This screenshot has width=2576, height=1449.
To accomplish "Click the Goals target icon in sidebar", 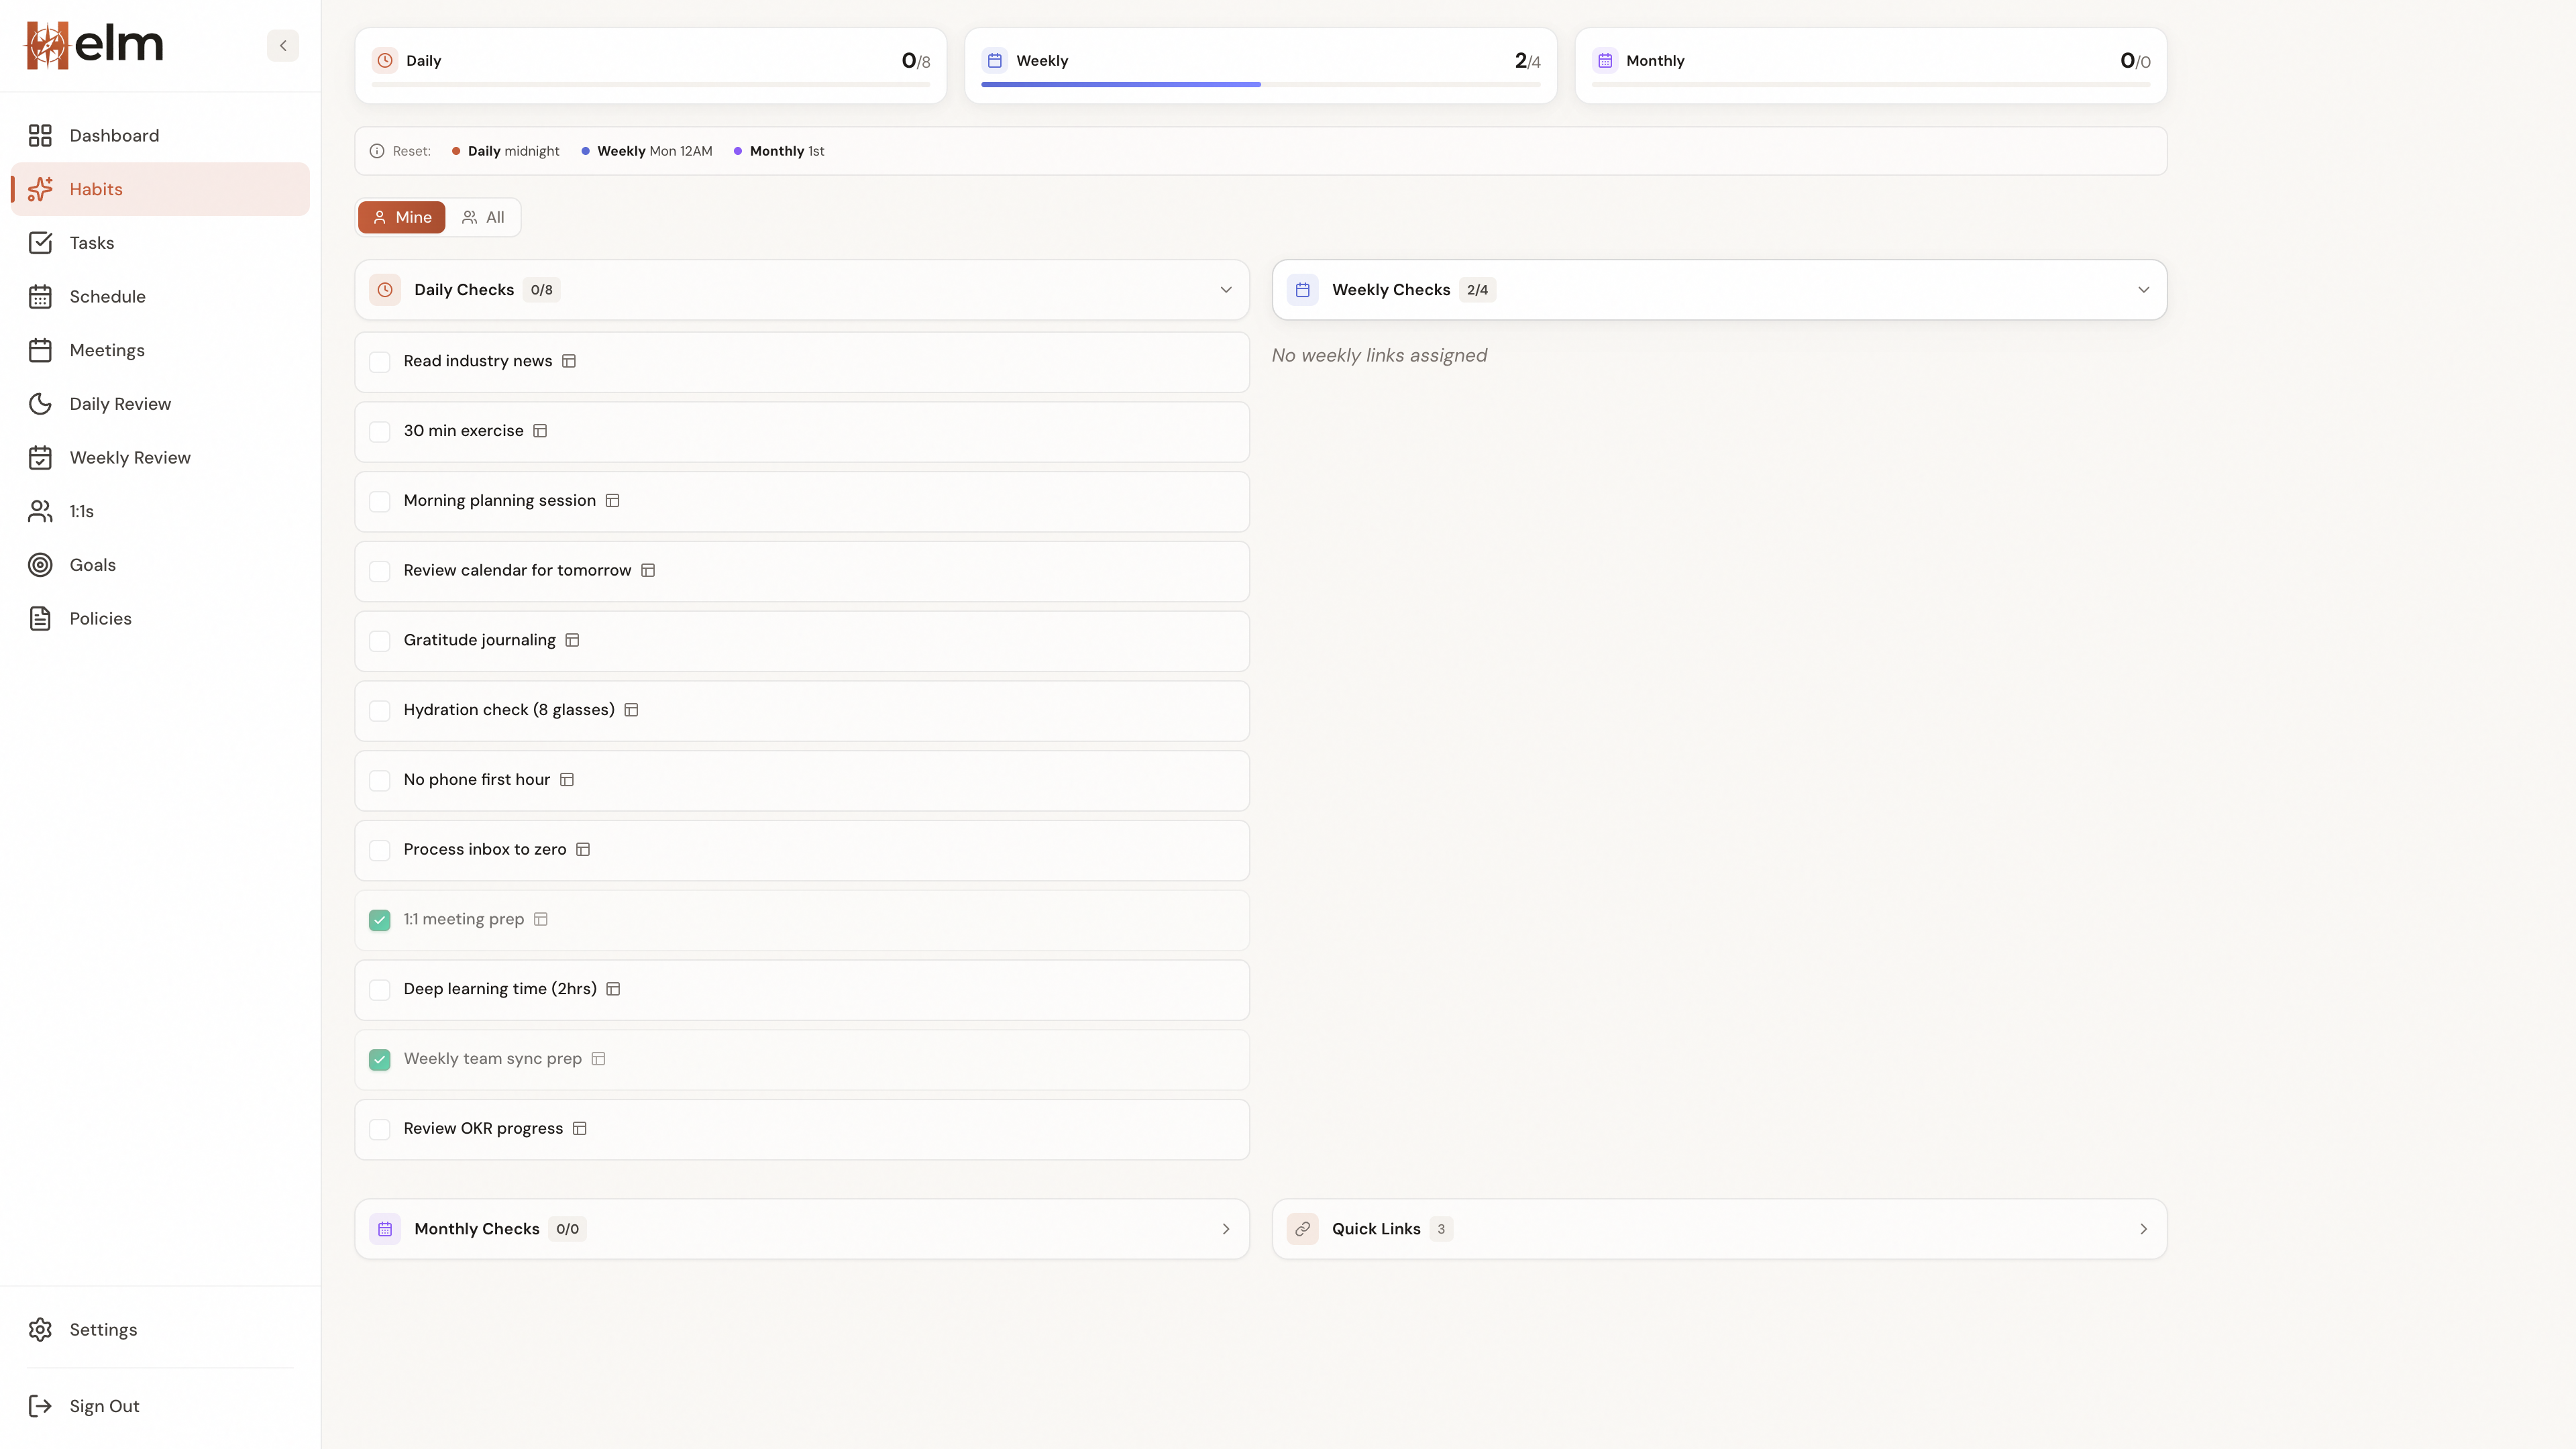I will (40, 565).
